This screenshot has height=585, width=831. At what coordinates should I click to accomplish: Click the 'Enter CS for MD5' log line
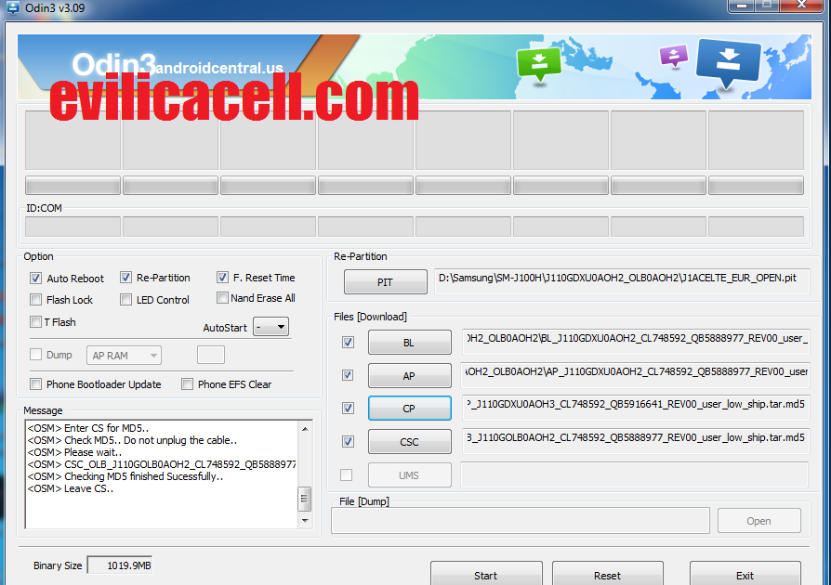(x=88, y=428)
